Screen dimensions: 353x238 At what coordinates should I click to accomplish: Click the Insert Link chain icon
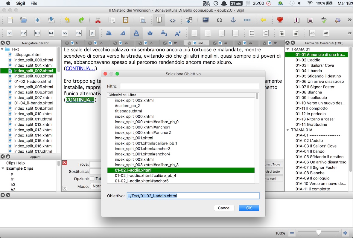pyautogui.click(x=247, y=20)
